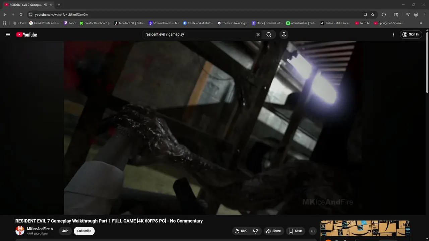Open YouTube bookmark in bookmarks bar
The height and width of the screenshot is (241, 429).
click(363, 23)
